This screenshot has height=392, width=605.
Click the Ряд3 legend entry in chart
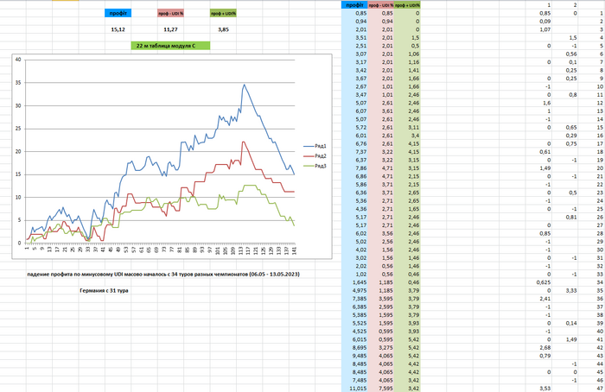tap(315, 166)
